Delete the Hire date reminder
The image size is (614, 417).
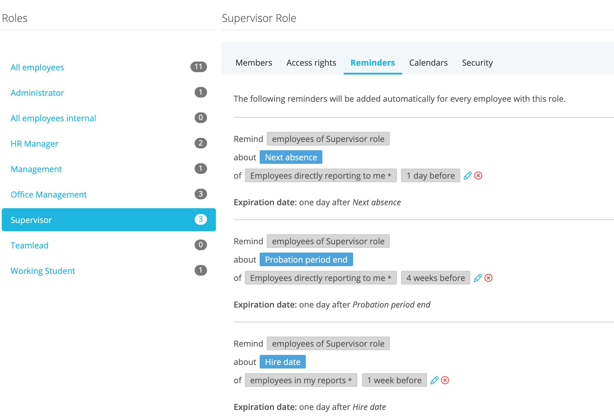(x=445, y=380)
